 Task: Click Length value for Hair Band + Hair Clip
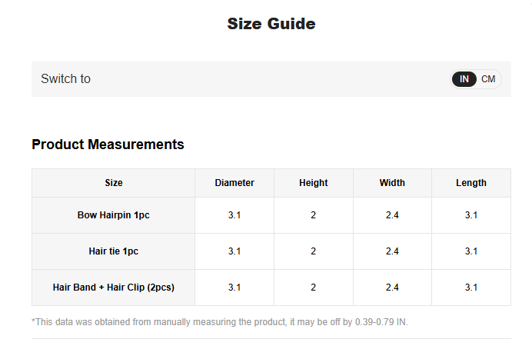470,288
